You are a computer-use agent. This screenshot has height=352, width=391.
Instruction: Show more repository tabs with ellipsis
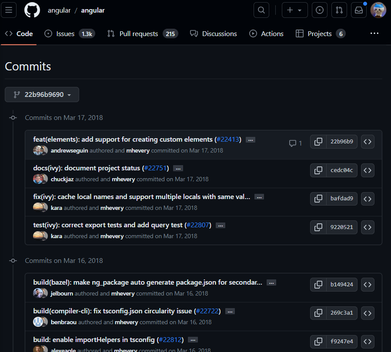(x=374, y=33)
